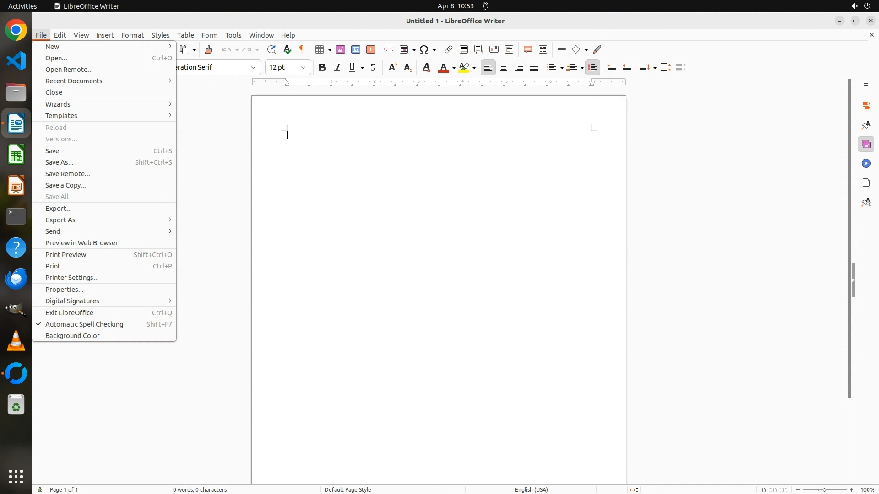Viewport: 879px width, 494px height.
Task: Apply strikethrough formatting
Action: tap(373, 67)
